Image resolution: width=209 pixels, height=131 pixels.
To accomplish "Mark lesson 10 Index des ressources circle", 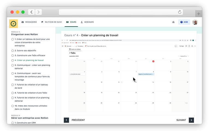I will click(13, 106).
